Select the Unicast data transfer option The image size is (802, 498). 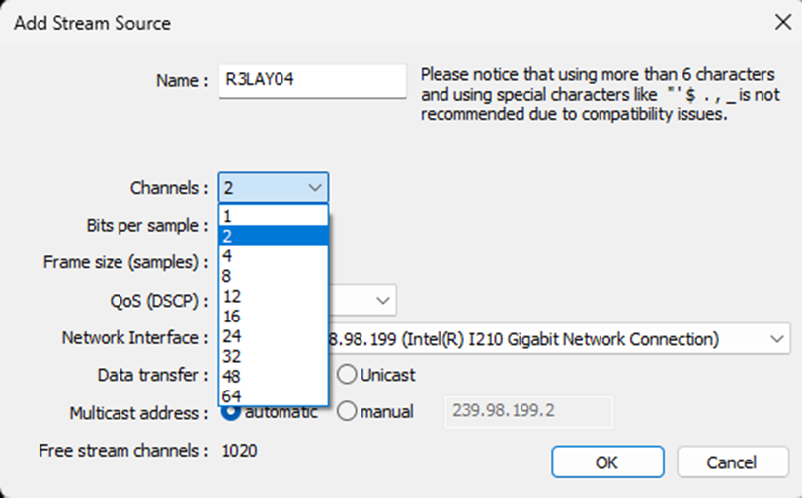pos(347,375)
